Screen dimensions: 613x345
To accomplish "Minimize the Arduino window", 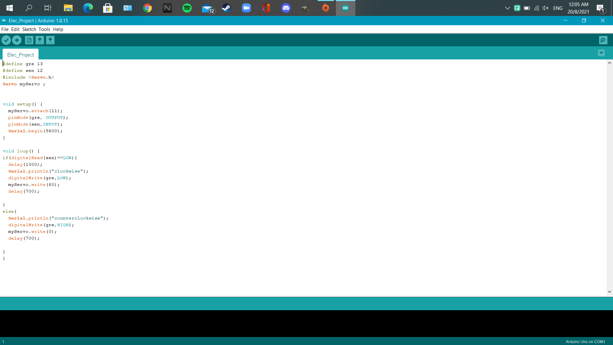I will tap(565, 20).
